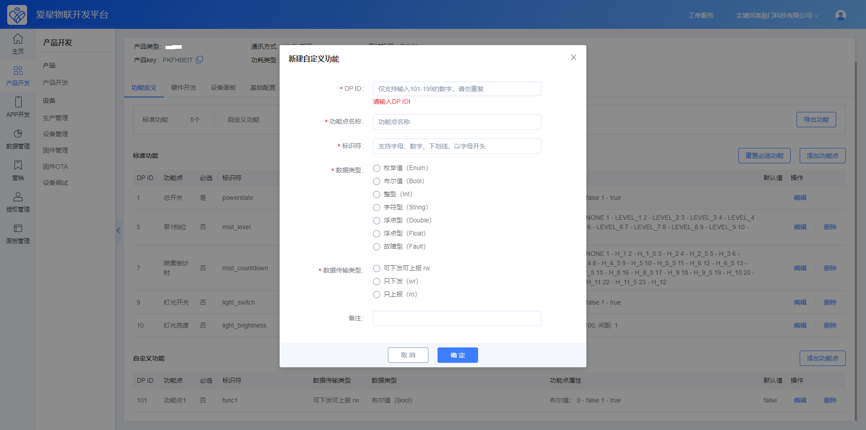Image resolution: width=866 pixels, height=430 pixels.
Task: Select 浮点型 (Double) data type
Action: [377, 221]
